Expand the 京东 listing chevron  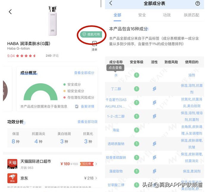(96, 178)
